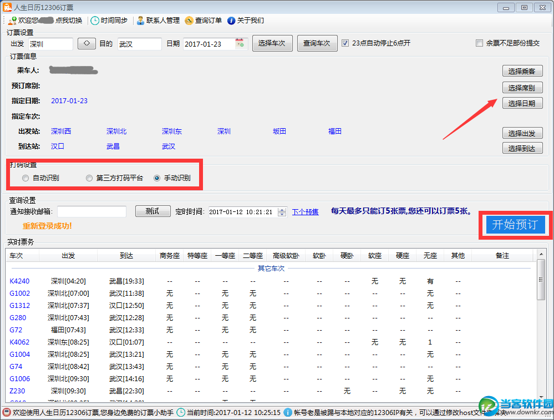Click 无座 column header
This screenshot has height=420, width=554.
pyautogui.click(x=430, y=255)
